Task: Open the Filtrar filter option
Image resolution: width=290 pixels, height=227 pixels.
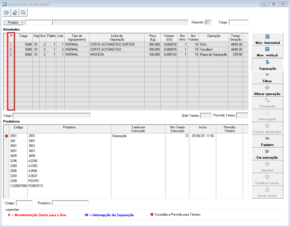Action: tap(267, 78)
